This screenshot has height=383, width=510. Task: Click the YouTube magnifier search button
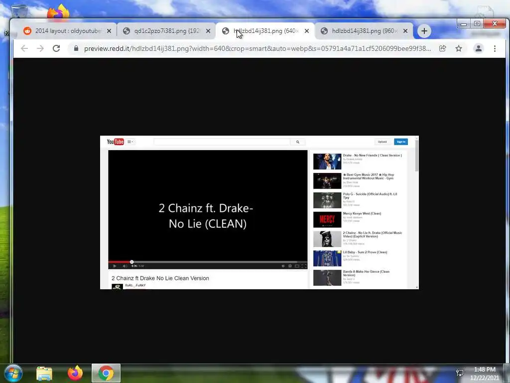[298, 142]
